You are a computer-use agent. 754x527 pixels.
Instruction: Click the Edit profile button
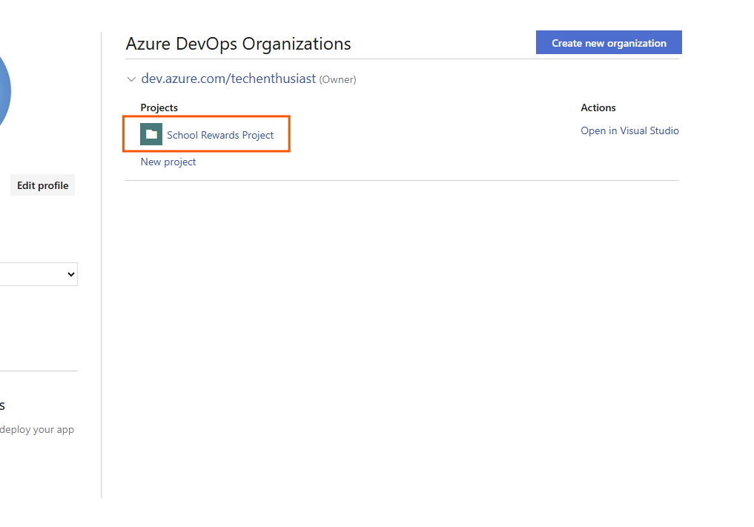point(42,185)
